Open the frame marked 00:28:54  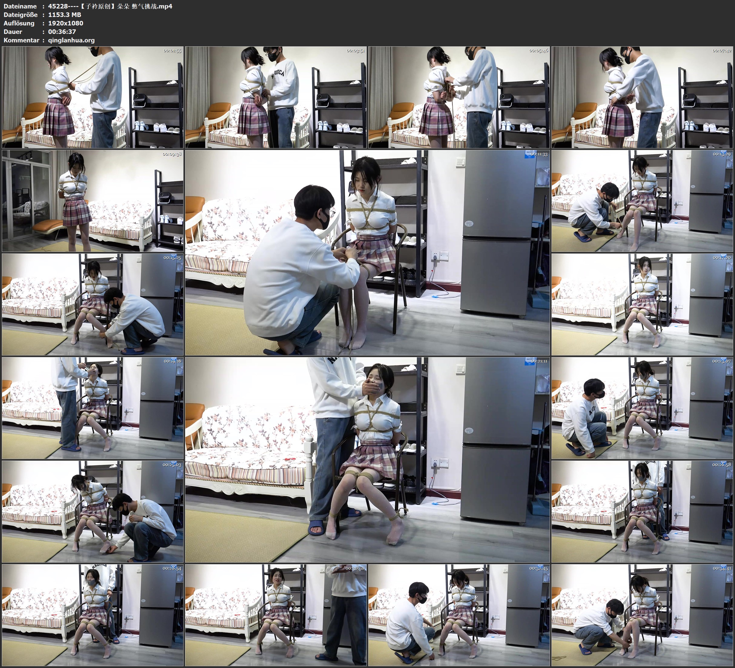click(93, 615)
